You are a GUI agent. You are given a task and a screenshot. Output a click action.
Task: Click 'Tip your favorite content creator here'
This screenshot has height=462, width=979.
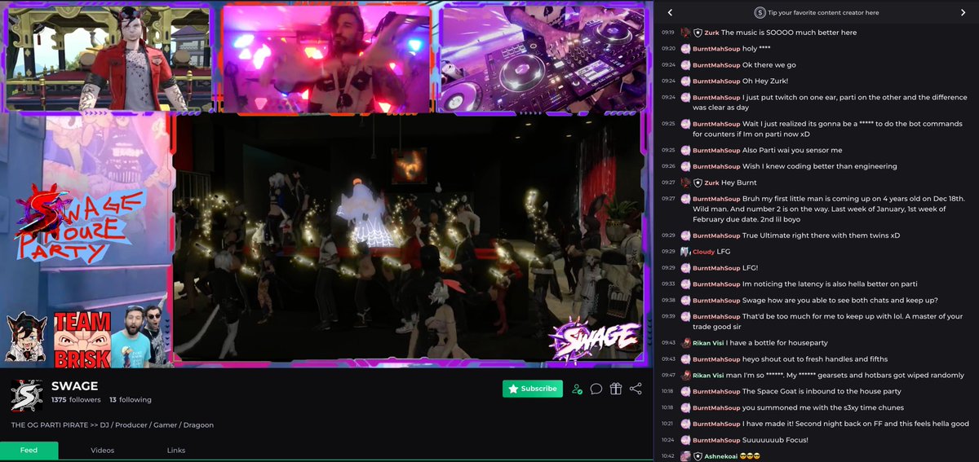[x=824, y=12]
